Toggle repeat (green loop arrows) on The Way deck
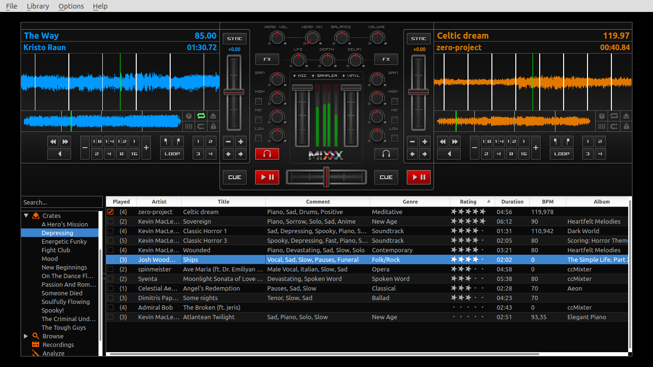 tap(201, 116)
